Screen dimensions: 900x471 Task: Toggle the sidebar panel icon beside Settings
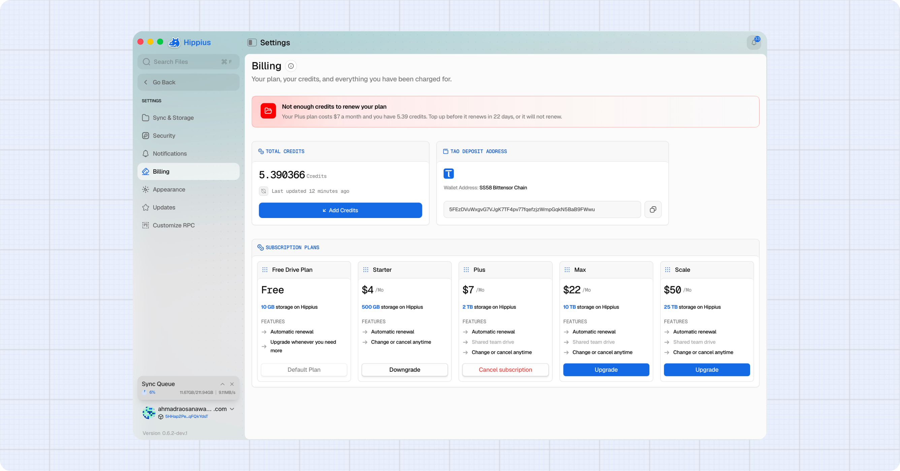coord(252,43)
